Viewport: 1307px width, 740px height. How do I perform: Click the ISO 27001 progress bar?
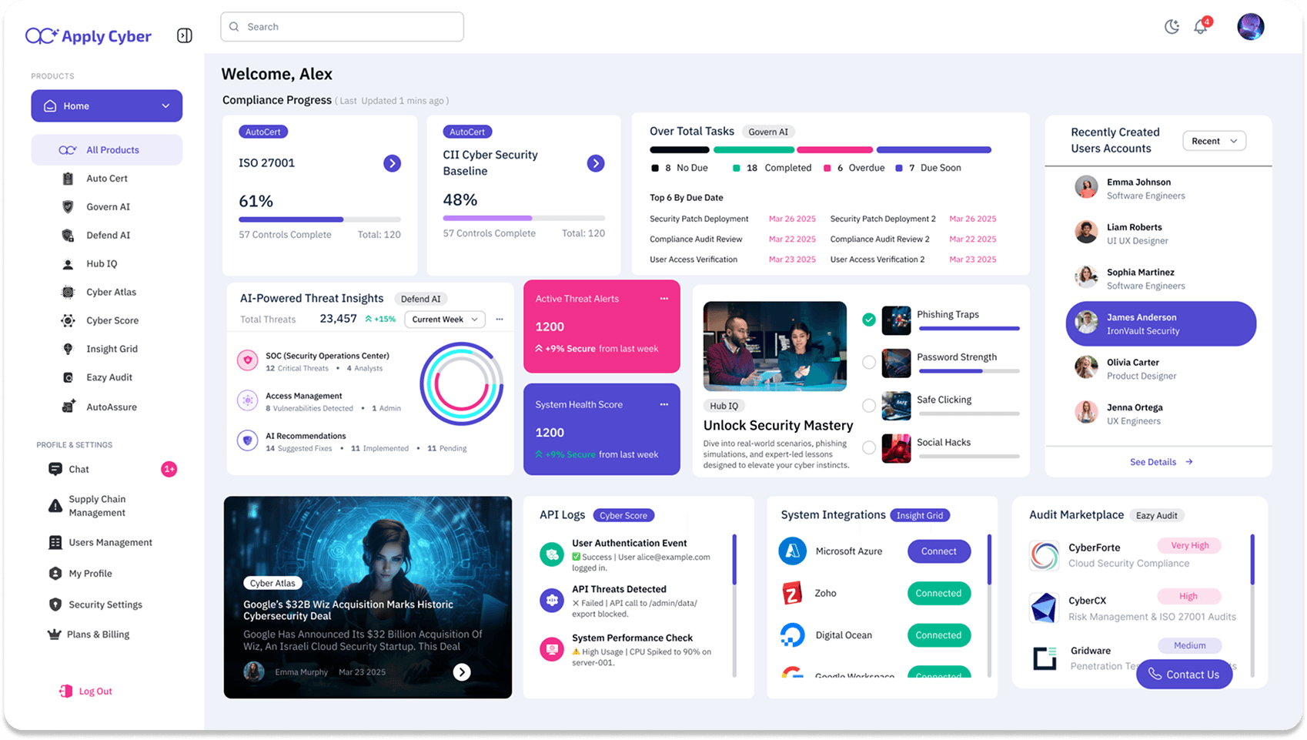pos(319,219)
